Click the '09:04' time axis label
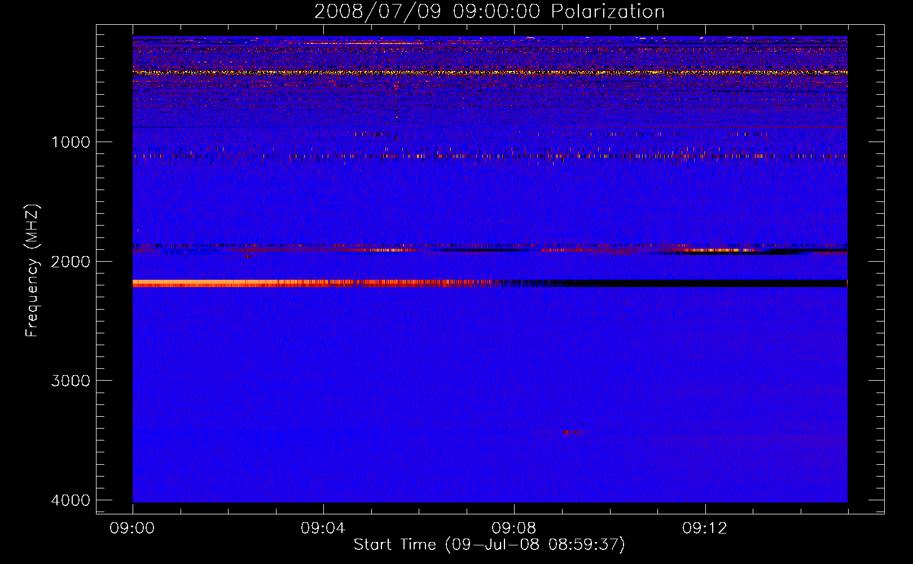This screenshot has height=564, width=913. pos(323,528)
